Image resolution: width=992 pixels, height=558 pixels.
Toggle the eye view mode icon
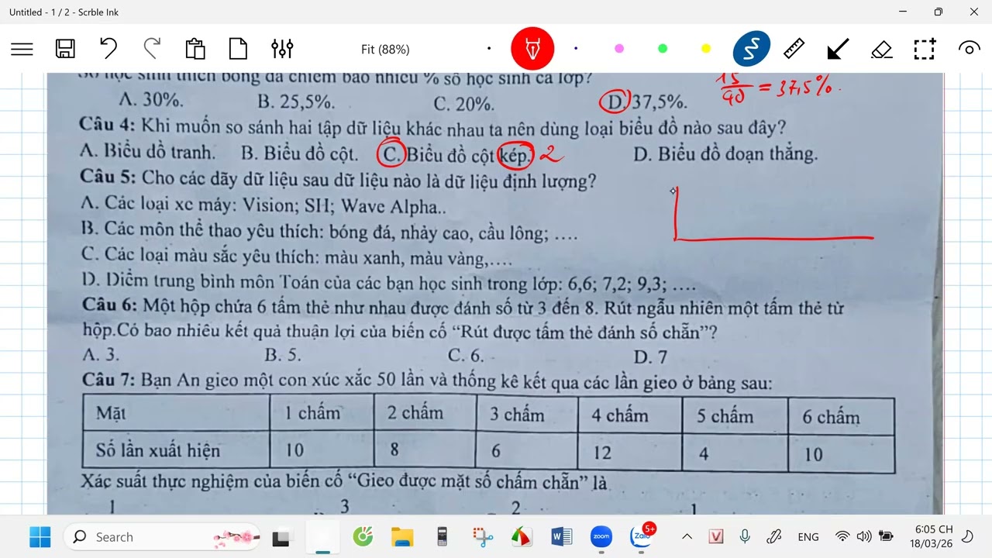tap(969, 49)
